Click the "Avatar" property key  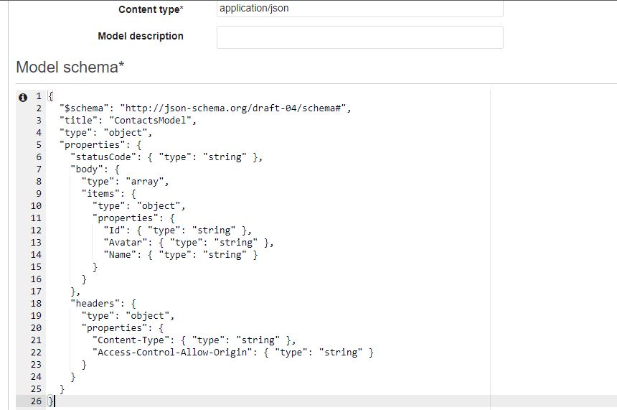[125, 243]
